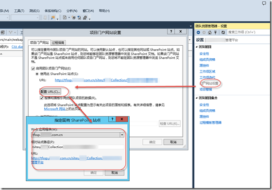Close the SharePoint site dialog
Screen dimensions: 272x190
point(122,119)
